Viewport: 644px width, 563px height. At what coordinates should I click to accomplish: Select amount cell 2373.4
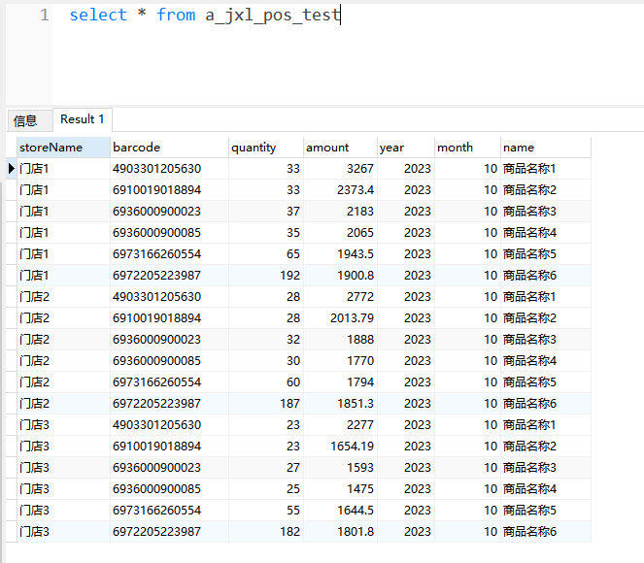[x=340, y=190]
